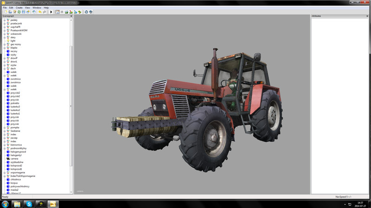The height and width of the screenshot is (208, 371).
Task: Click the Undo arrow in toolbar
Action: point(39,12)
